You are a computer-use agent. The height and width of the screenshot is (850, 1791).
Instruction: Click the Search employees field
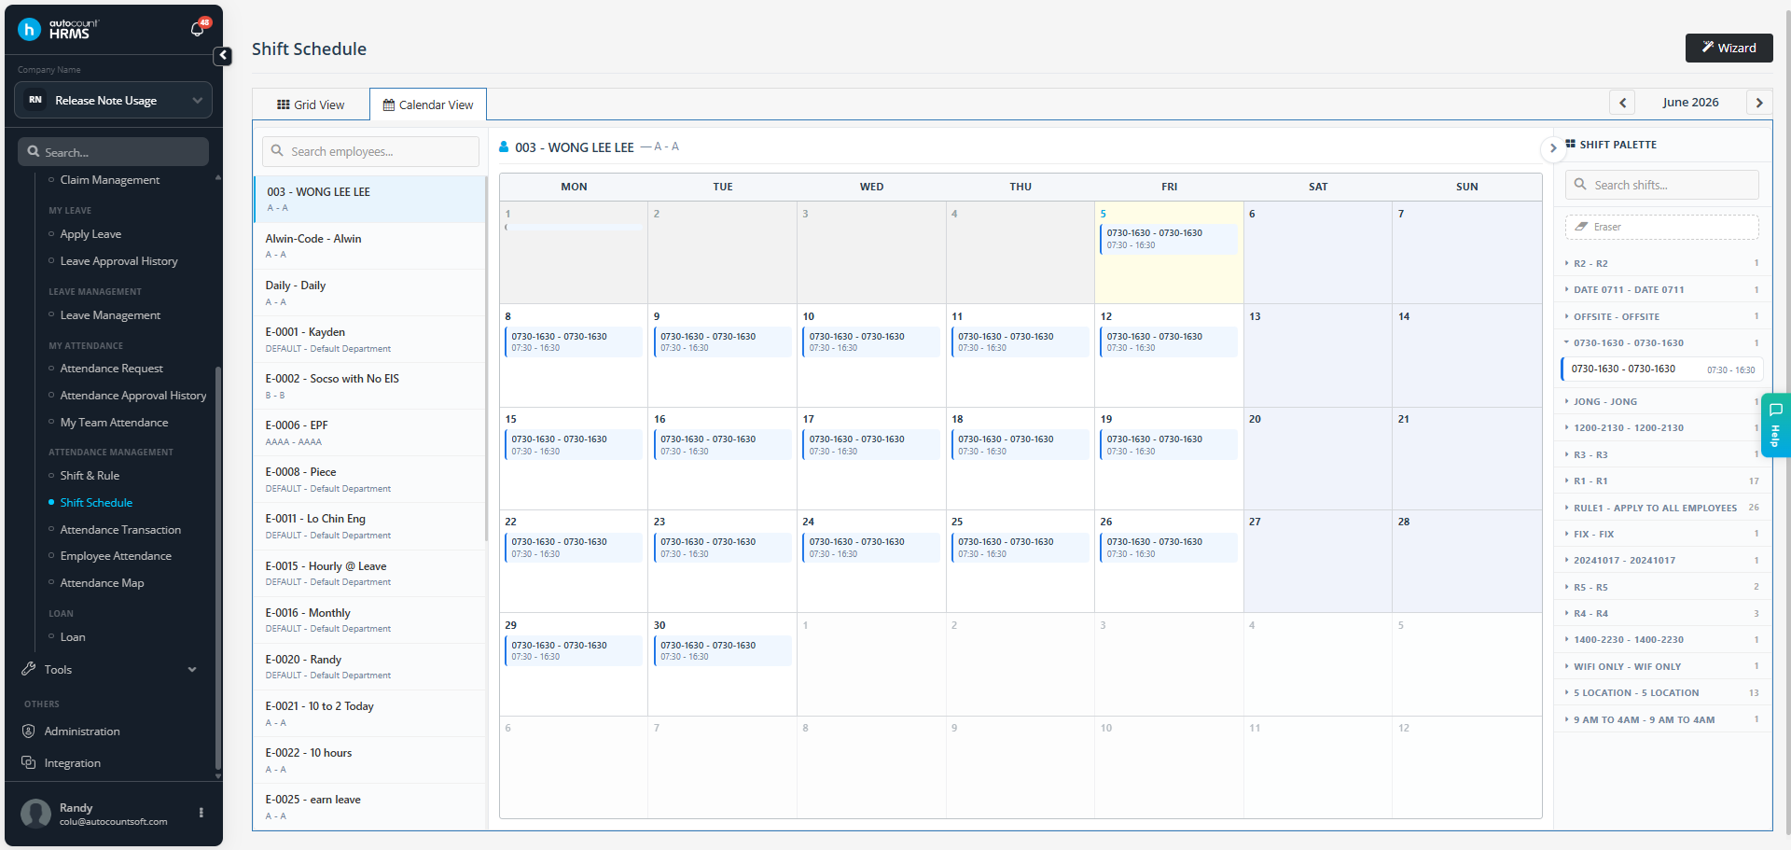coord(370,151)
